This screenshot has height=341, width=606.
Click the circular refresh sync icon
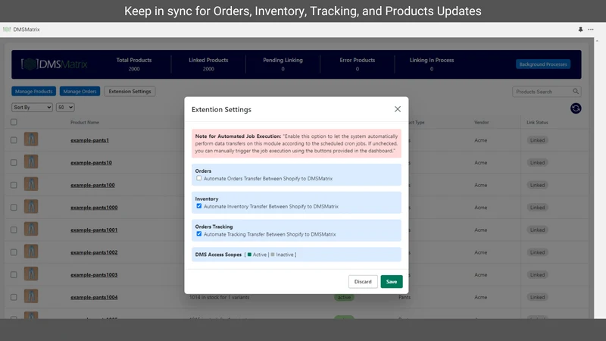click(x=576, y=108)
